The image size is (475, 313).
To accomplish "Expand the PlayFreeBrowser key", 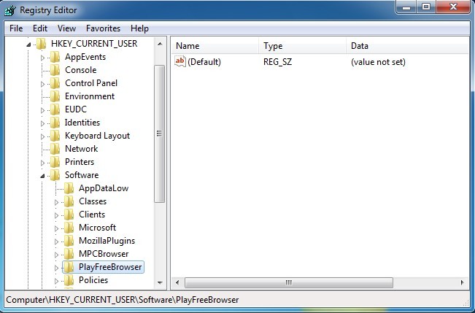I will [x=57, y=268].
